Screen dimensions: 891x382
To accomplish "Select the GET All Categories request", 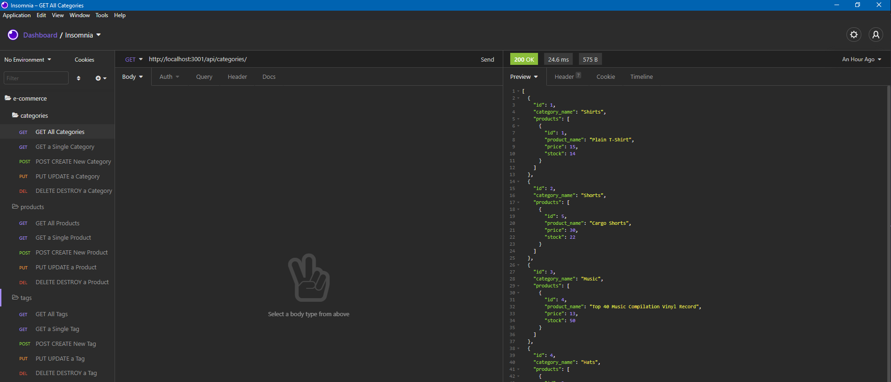I will [57, 132].
